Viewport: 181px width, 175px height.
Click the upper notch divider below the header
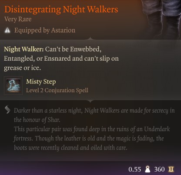[x=90, y=39]
